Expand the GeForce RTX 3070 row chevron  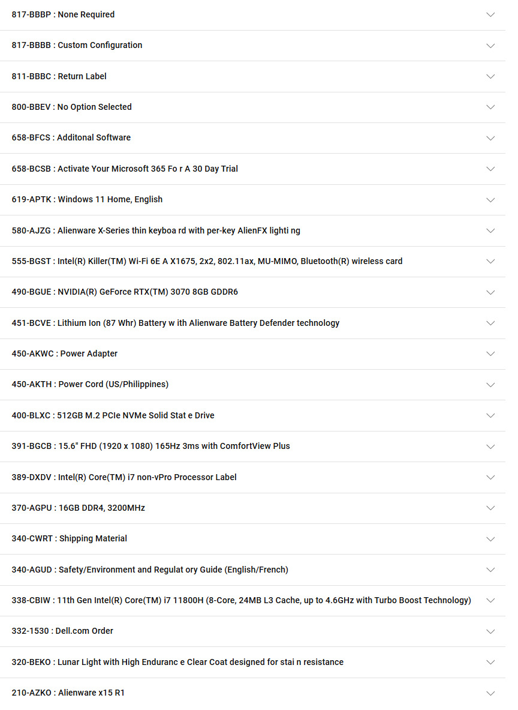pyautogui.click(x=490, y=292)
